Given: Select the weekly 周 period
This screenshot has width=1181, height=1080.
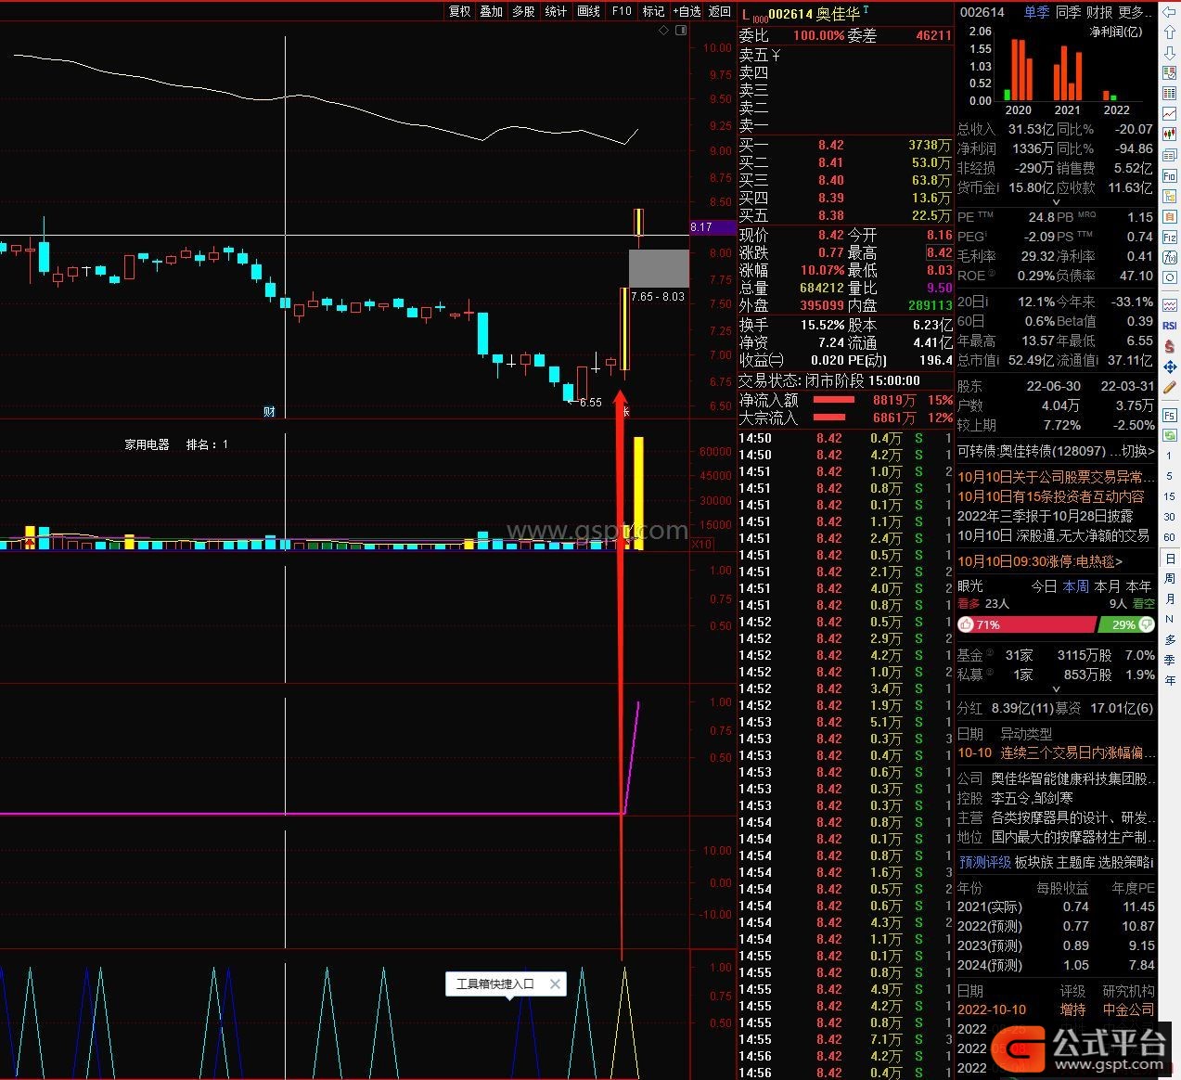Looking at the screenshot, I should pos(1170,579).
